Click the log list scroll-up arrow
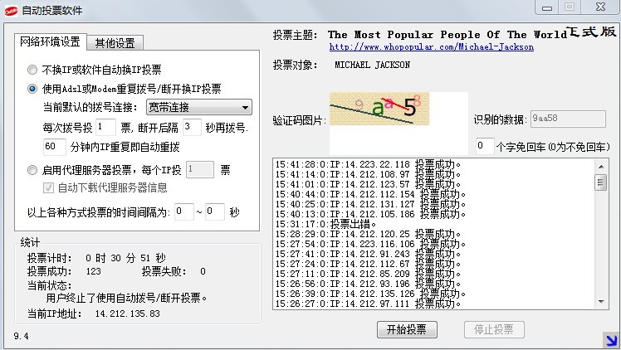The width and height of the screenshot is (621, 350). (x=601, y=164)
